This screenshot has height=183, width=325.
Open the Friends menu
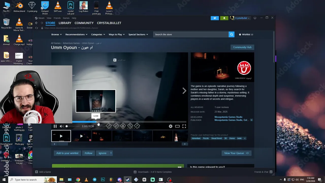point(57,18)
